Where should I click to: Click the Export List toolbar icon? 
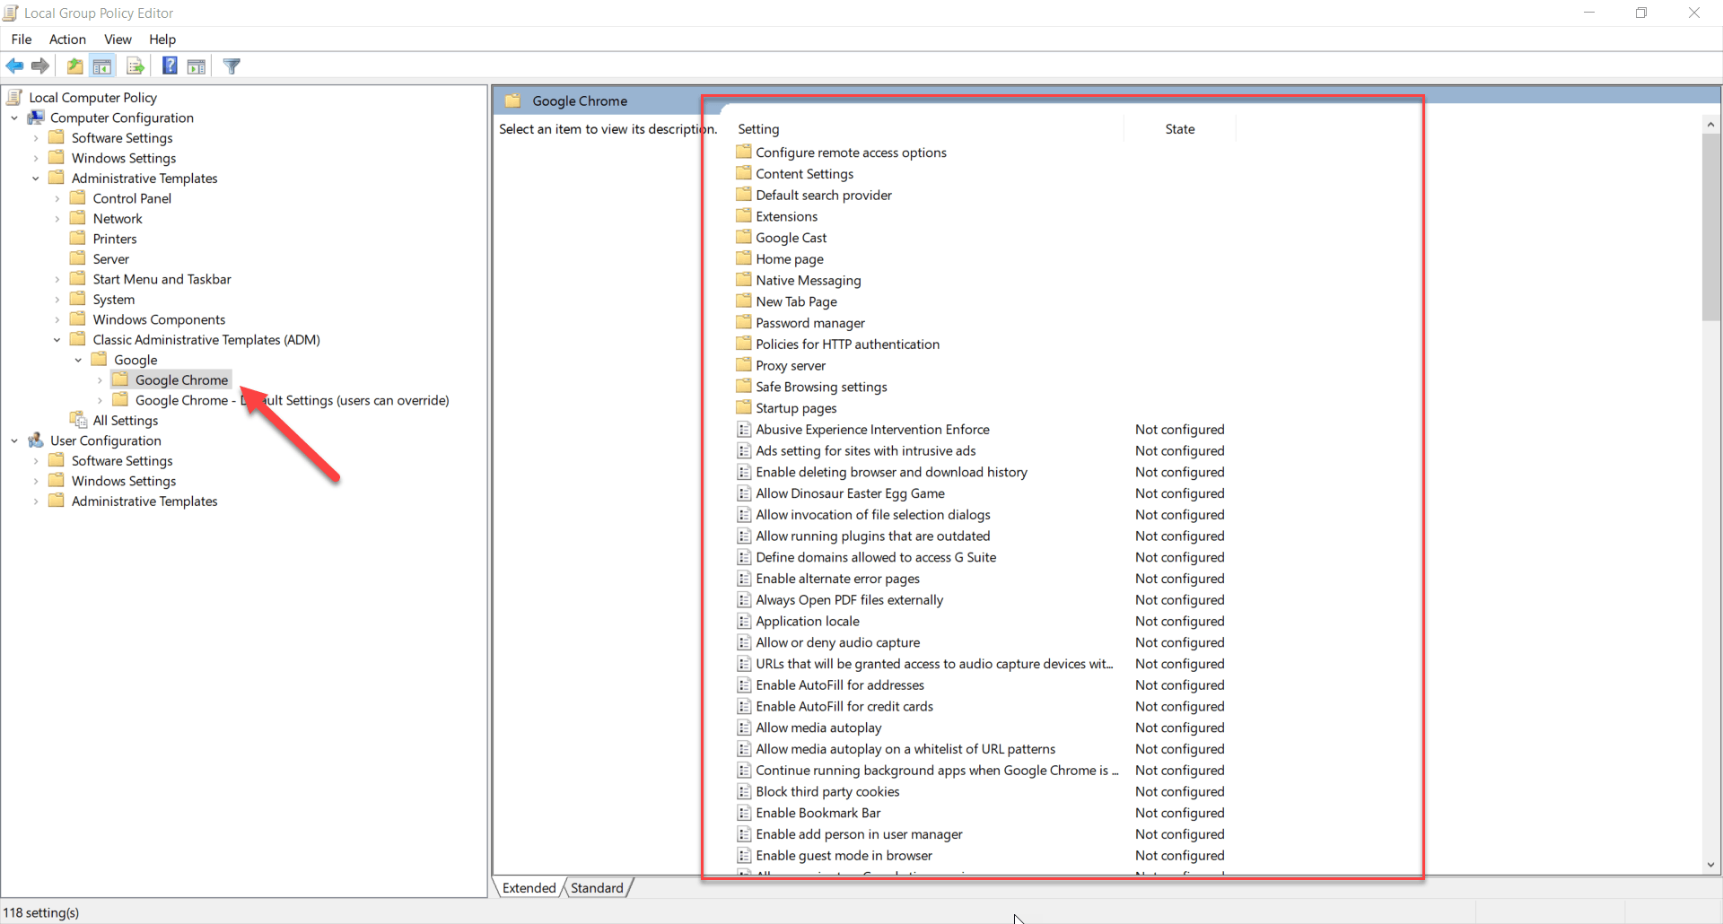click(x=136, y=66)
